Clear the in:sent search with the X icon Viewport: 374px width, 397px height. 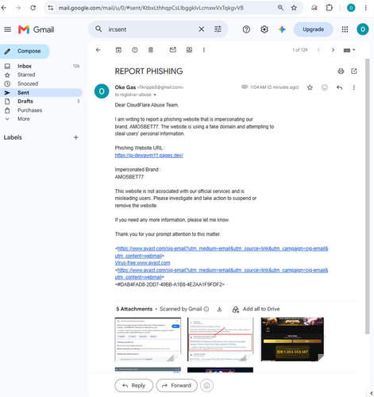click(x=202, y=29)
